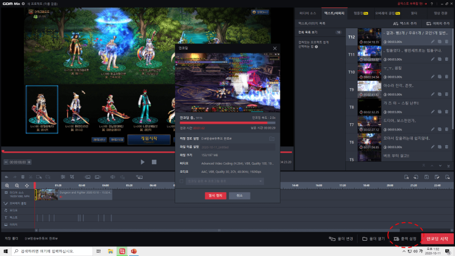Edit T12 text item with pencil icon
Screen dimensions: 455x256
(x=433, y=42)
